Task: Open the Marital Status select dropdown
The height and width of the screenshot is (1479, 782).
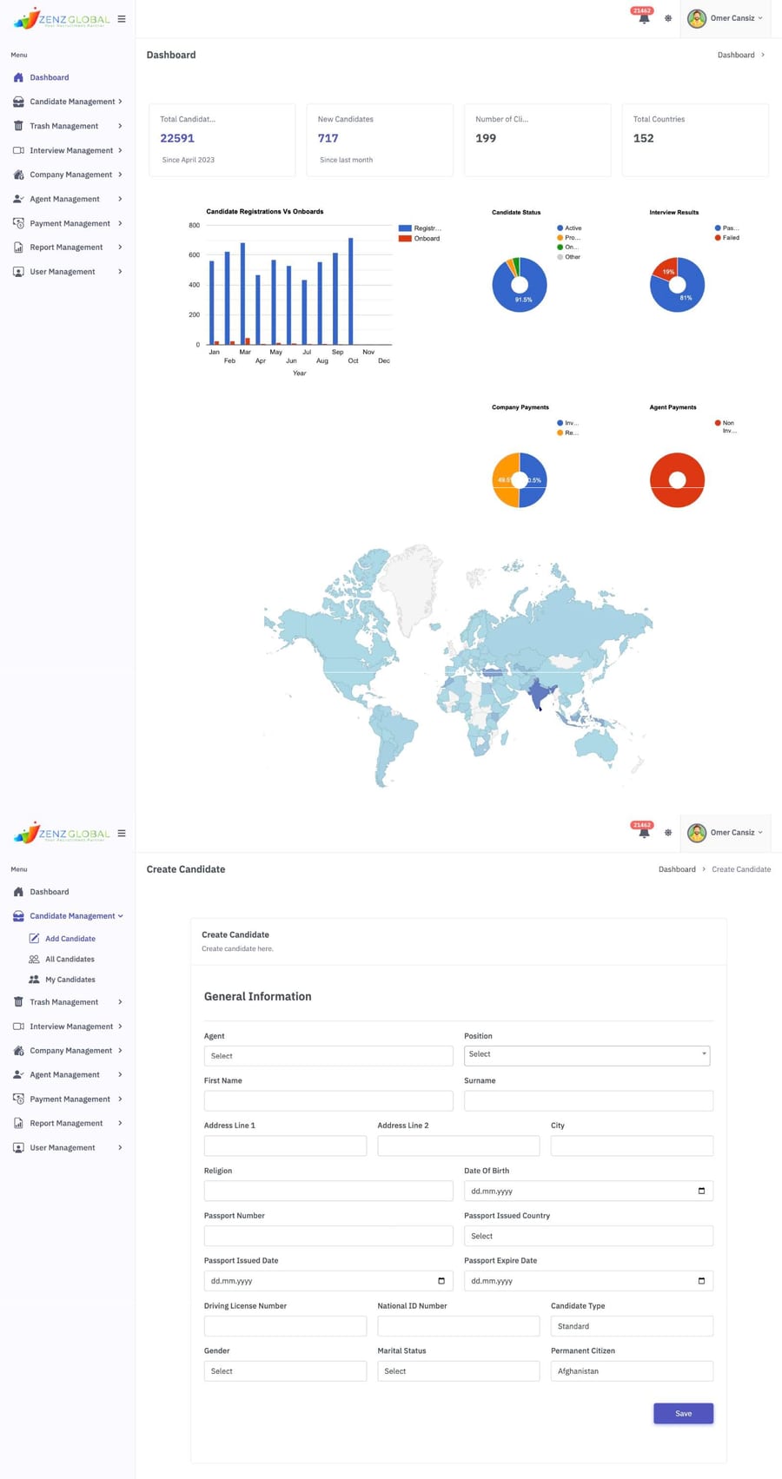Action: pos(458,1371)
